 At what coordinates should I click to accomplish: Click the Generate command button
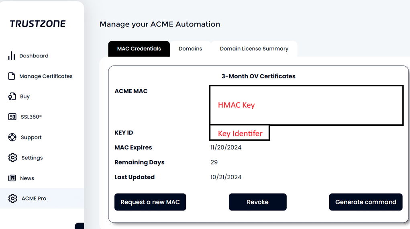click(365, 202)
